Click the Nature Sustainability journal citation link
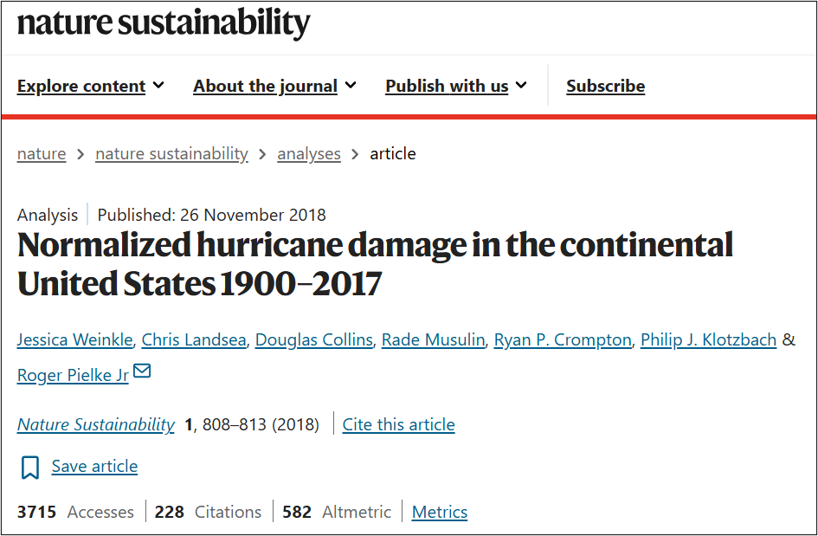Viewport: 818px width, 536px height. (x=96, y=424)
